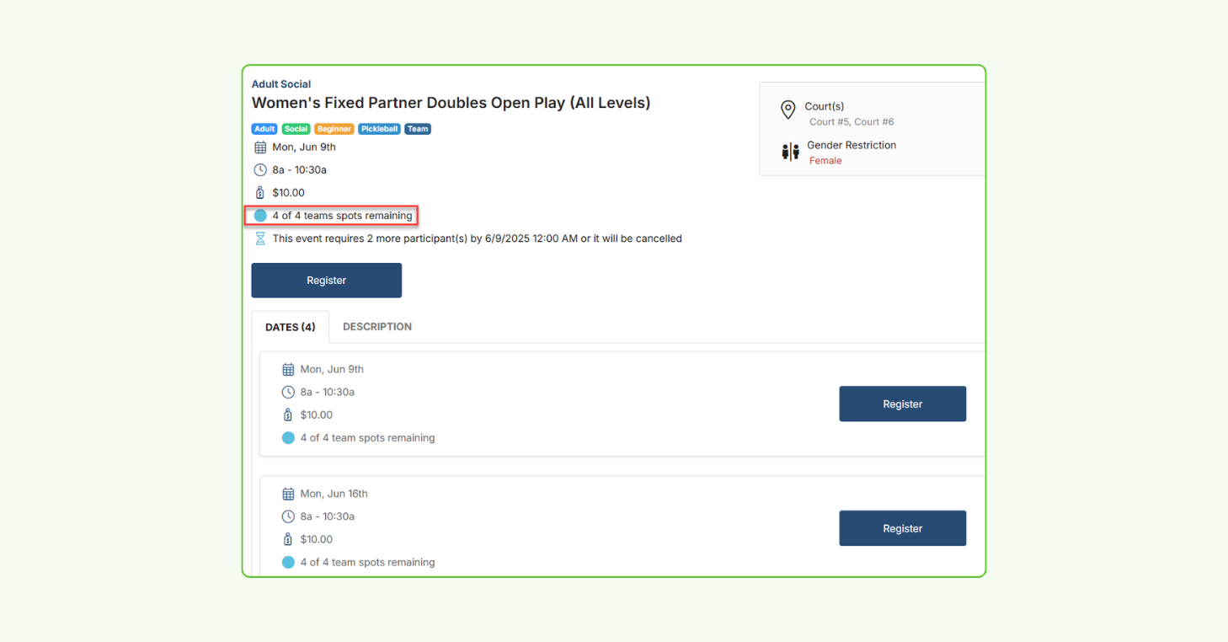Click 'Mon, Jun 9th' in the event header
This screenshot has width=1228, height=642.
pyautogui.click(x=304, y=147)
